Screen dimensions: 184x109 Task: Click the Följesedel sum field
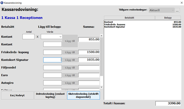coord(89,67)
